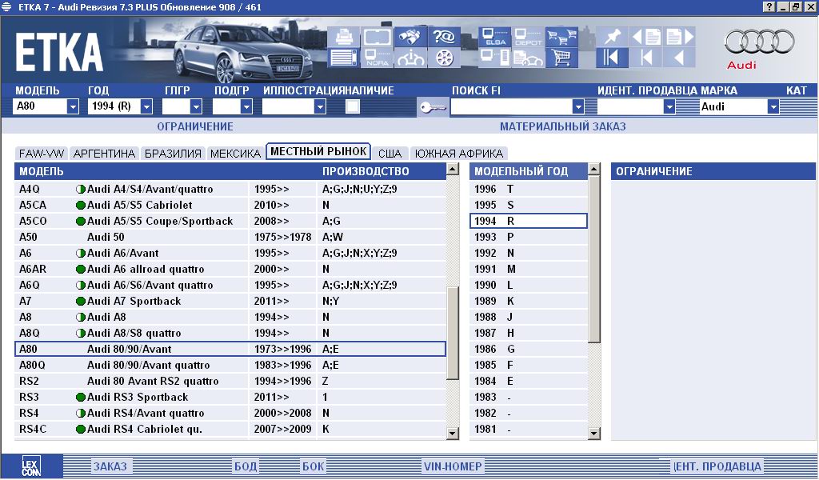Toggle the НАЛИЧИЕ checkbox
This screenshot has width=819, height=480.
(x=353, y=106)
